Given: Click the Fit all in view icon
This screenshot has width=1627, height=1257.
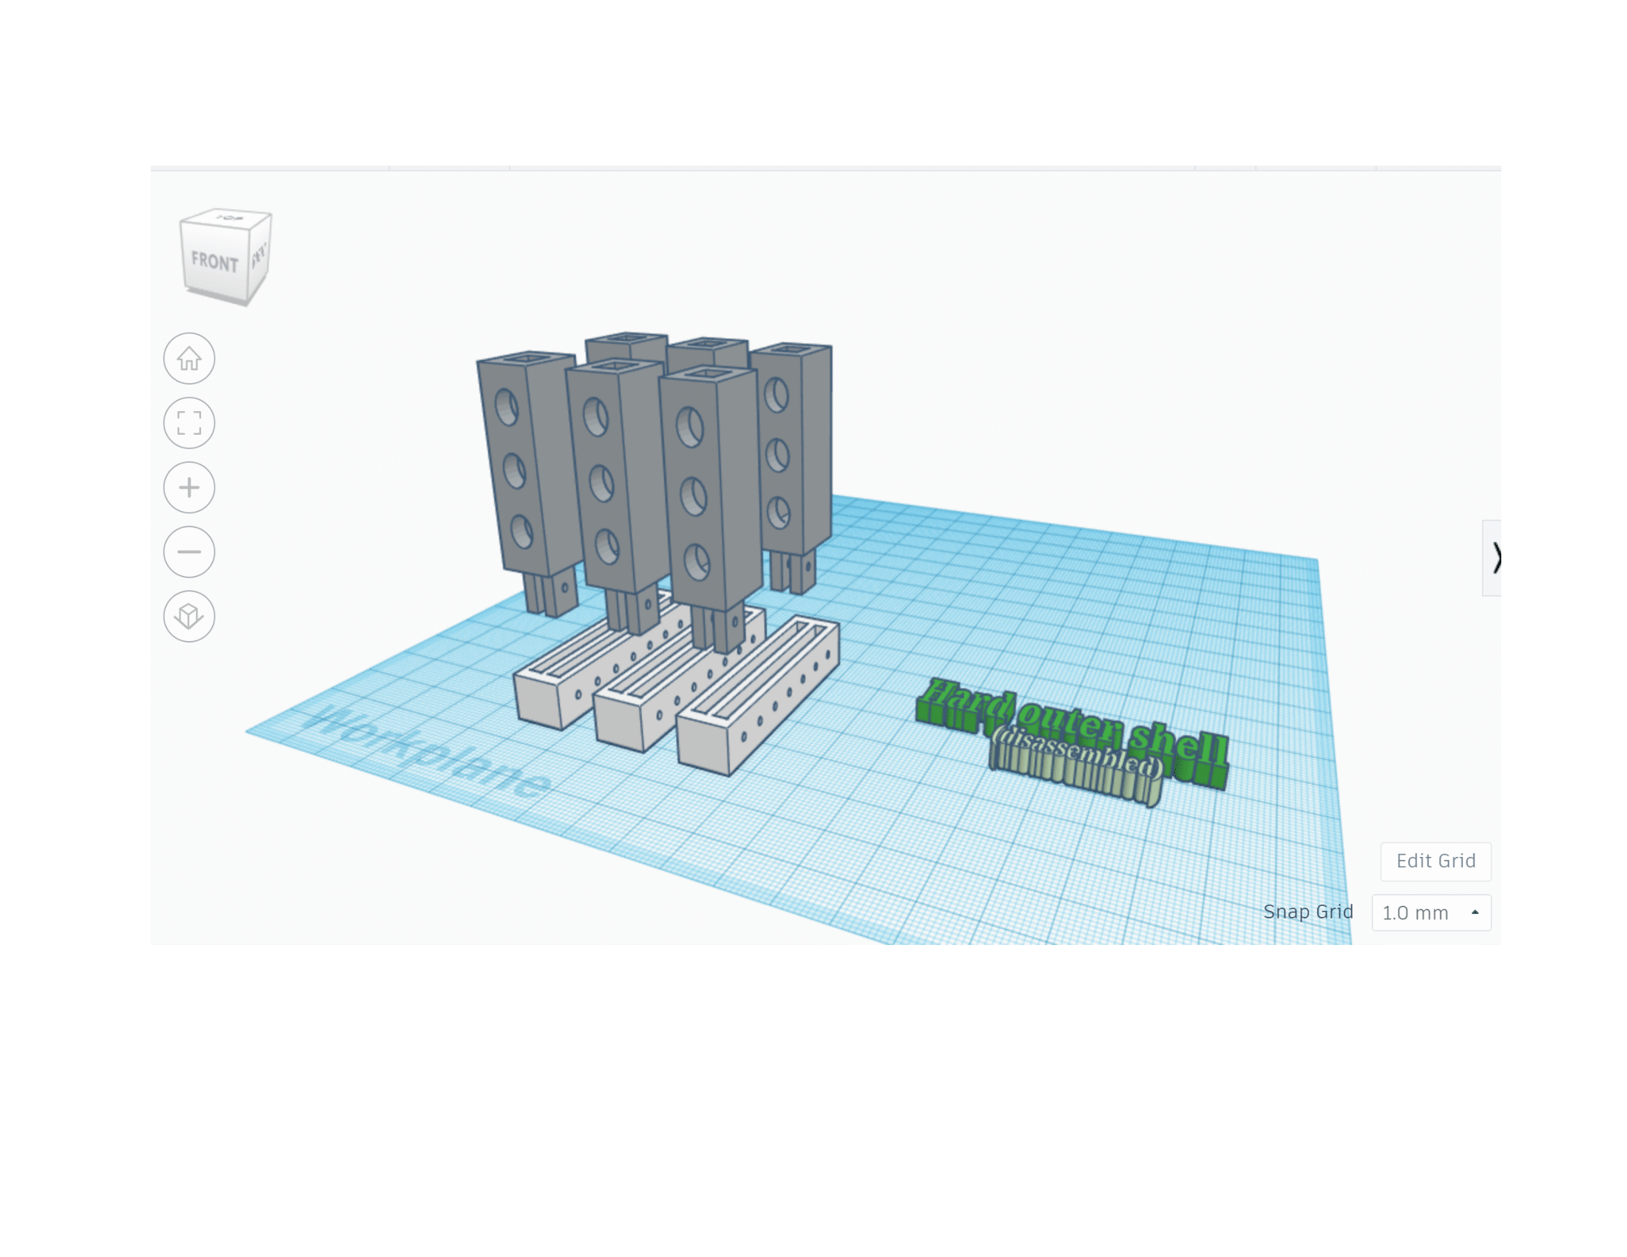Looking at the screenshot, I should (x=189, y=423).
